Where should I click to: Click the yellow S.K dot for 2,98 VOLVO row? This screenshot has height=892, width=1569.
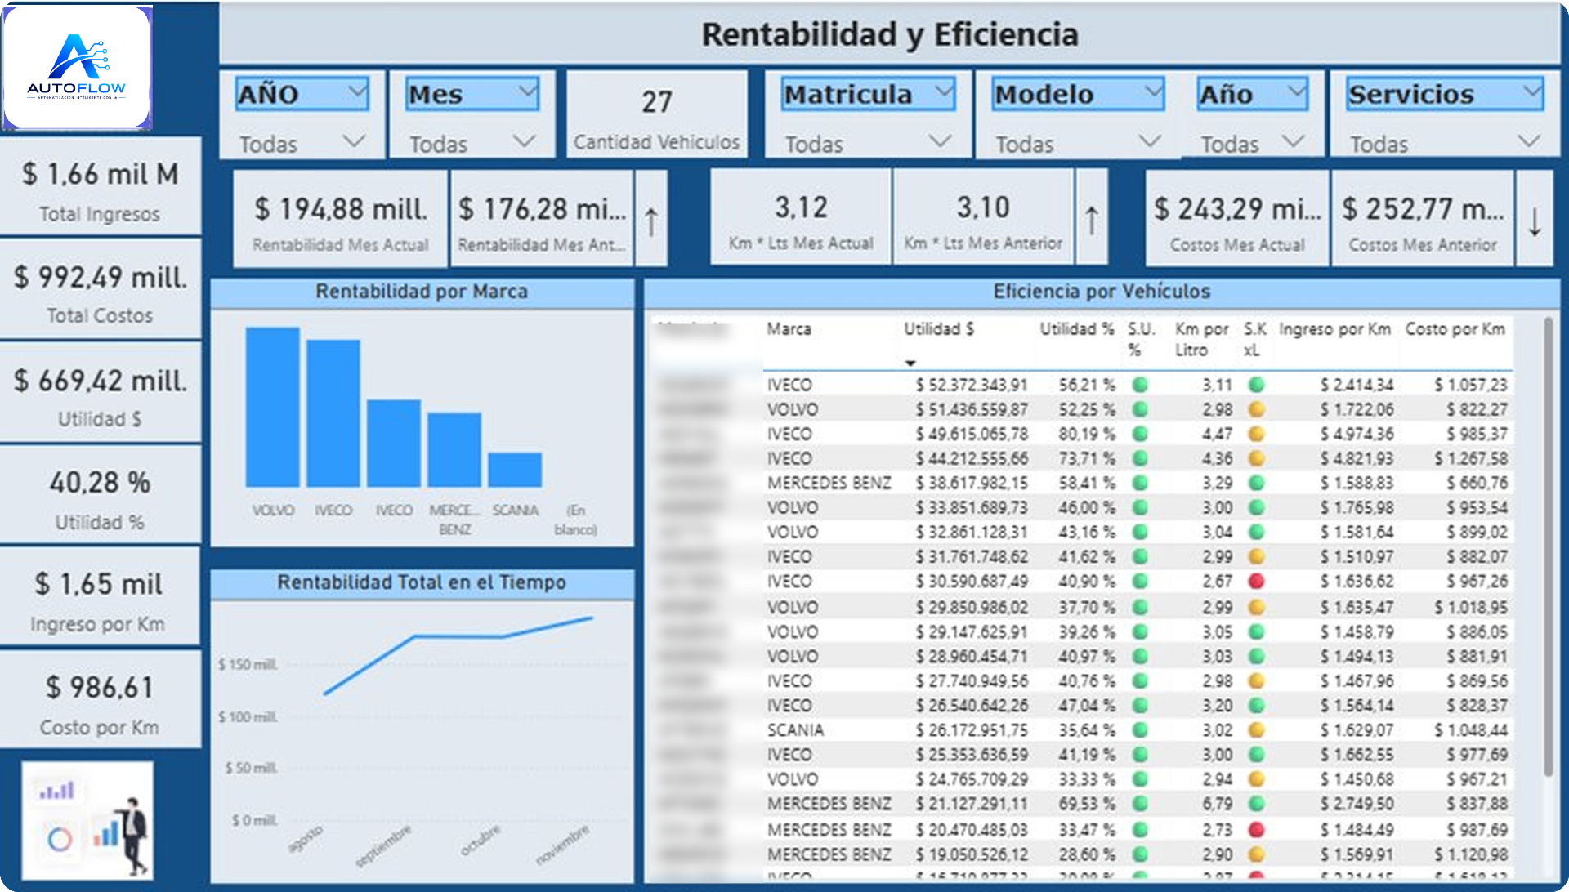click(x=1257, y=409)
